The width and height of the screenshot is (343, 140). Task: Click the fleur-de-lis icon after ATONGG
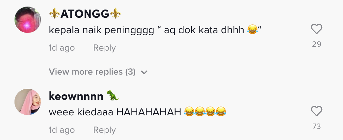click(x=116, y=14)
